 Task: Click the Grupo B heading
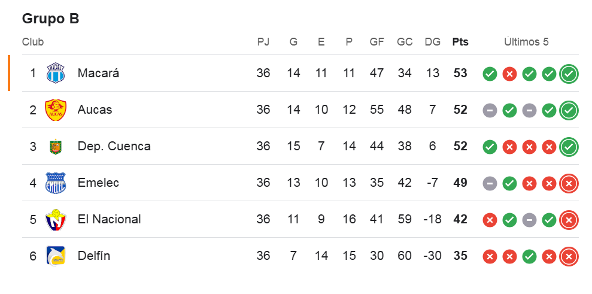pyautogui.click(x=51, y=19)
